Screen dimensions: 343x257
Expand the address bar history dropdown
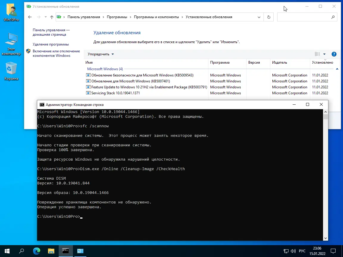259,17
